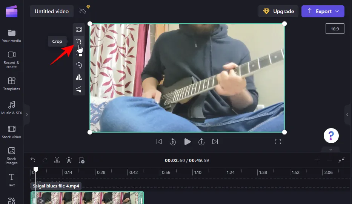Flip the video horizontally
The image size is (352, 204).
coord(78,77)
